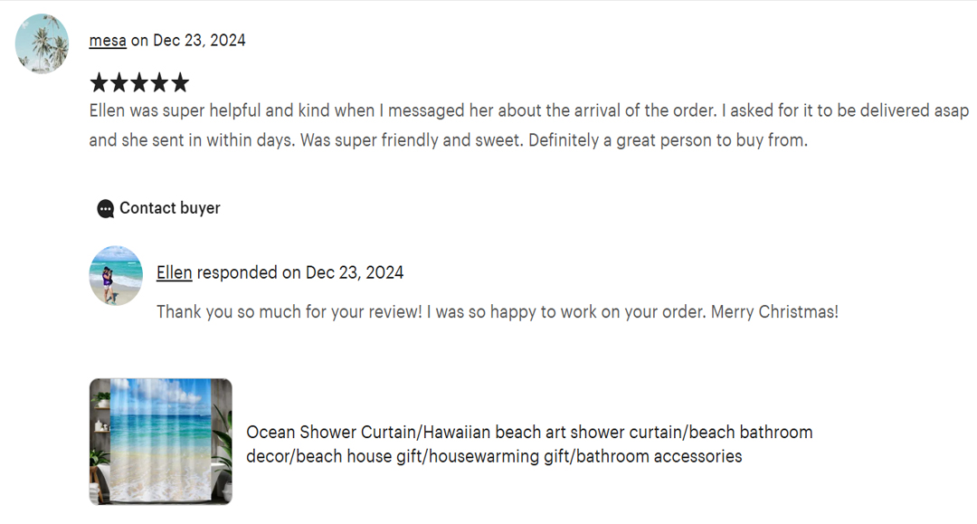The image size is (977, 524).
Task: Select the fifth star of the rating
Action: point(180,84)
